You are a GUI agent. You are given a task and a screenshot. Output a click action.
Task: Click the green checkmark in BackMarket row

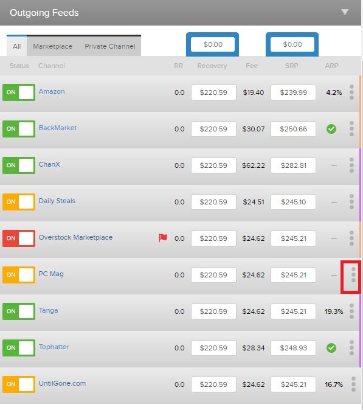tap(331, 129)
